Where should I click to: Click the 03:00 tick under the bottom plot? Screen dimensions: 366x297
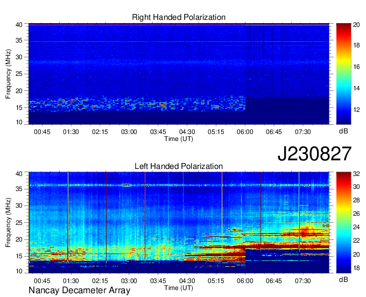[129, 281]
